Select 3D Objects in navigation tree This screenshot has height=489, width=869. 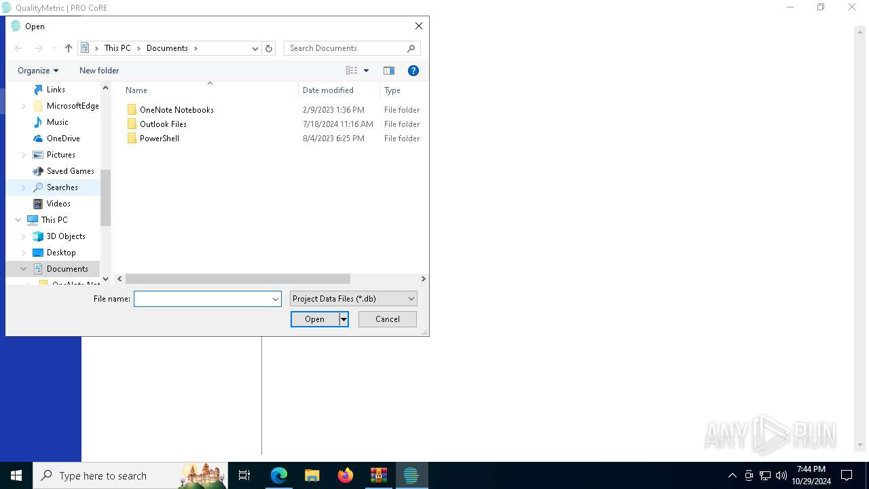pos(66,236)
